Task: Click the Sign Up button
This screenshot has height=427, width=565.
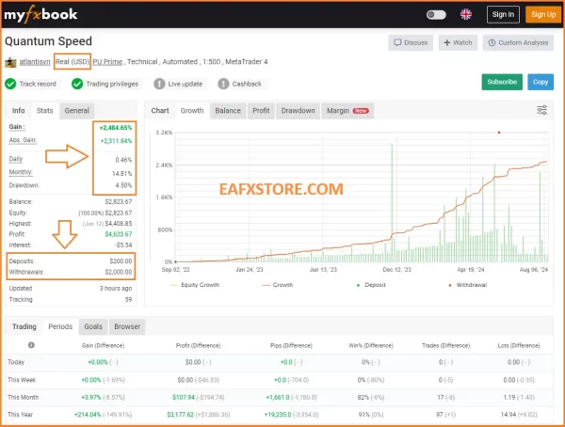Action: click(x=543, y=14)
